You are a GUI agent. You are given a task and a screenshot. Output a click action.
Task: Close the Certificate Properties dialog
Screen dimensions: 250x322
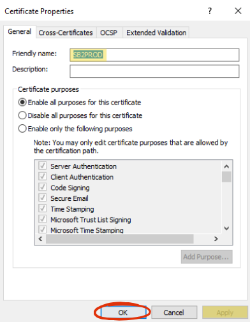238,11
